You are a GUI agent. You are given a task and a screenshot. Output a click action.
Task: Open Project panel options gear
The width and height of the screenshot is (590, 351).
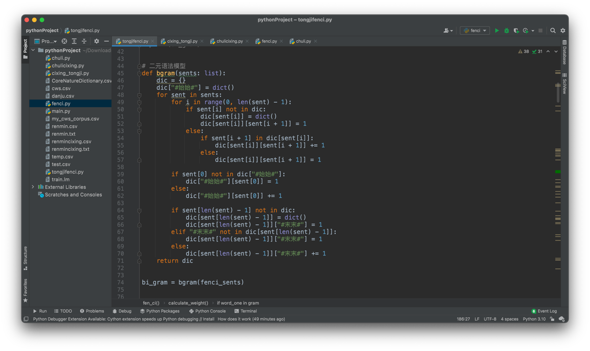(96, 41)
